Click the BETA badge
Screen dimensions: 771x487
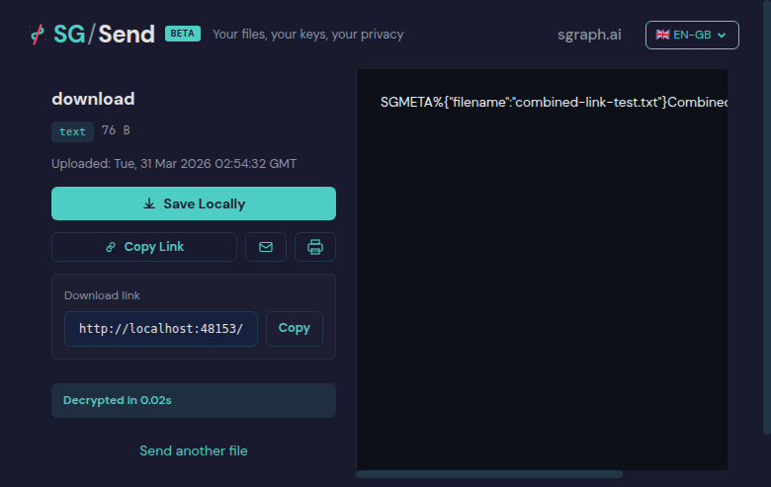(183, 34)
